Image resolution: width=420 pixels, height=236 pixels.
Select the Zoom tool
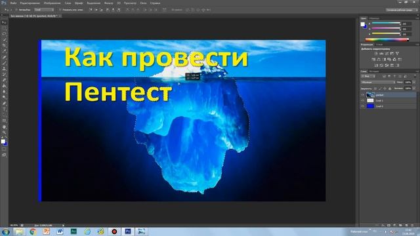[4, 132]
